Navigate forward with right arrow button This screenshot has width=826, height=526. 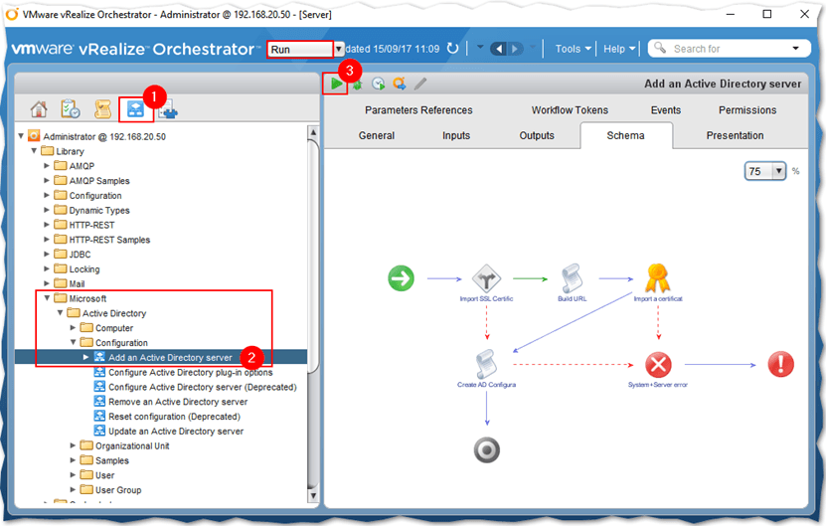click(515, 49)
